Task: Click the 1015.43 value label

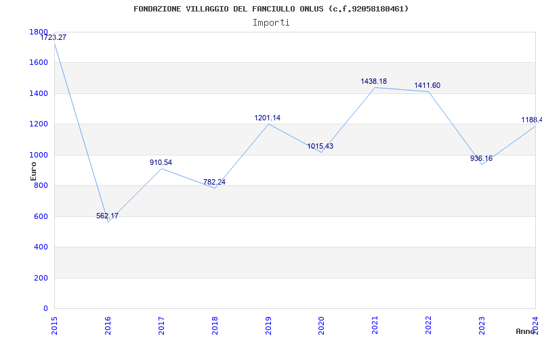Action: [320, 146]
